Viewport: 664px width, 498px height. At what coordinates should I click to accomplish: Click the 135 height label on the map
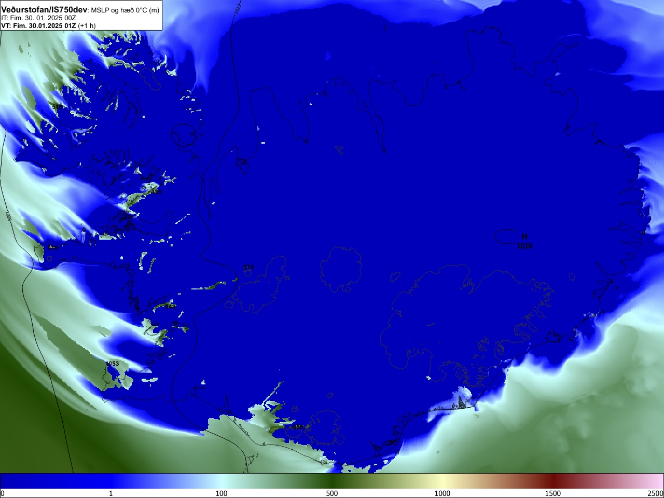tap(156, 191)
